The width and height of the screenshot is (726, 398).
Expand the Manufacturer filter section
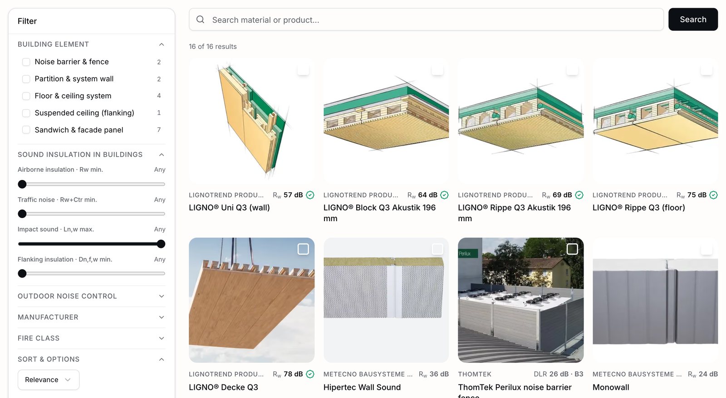pyautogui.click(x=162, y=317)
